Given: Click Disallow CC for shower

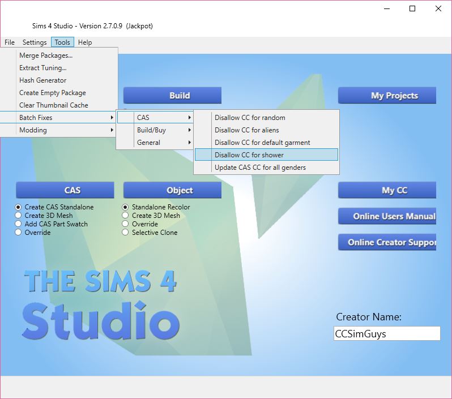Looking at the screenshot, I should pyautogui.click(x=266, y=155).
